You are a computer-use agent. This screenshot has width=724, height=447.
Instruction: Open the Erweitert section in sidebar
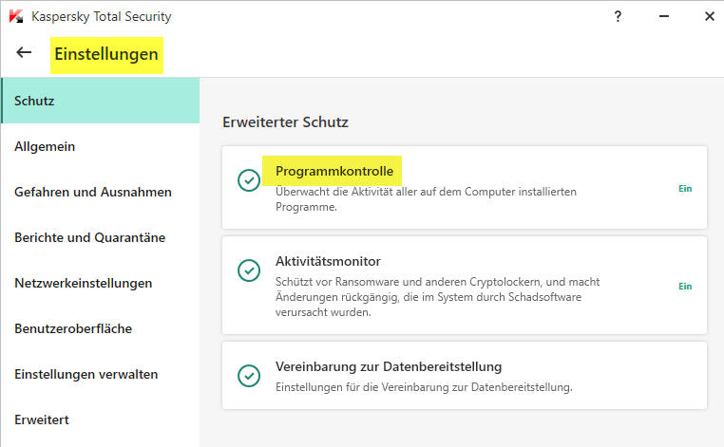tap(42, 419)
